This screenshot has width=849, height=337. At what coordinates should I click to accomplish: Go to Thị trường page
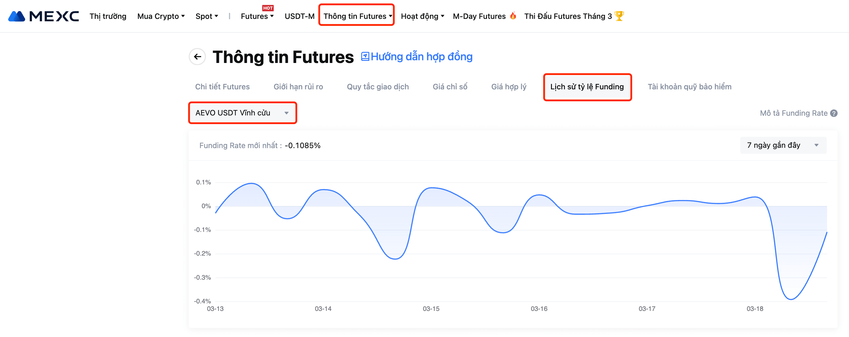point(108,16)
